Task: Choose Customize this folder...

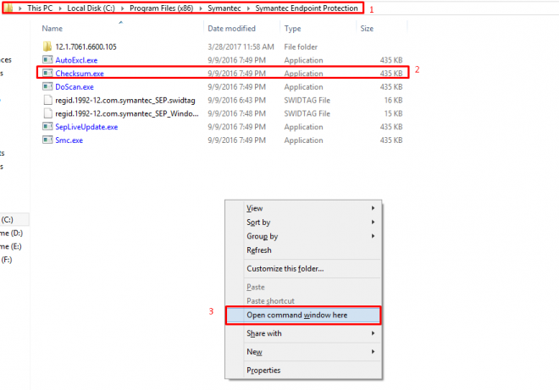Action: 303,268
